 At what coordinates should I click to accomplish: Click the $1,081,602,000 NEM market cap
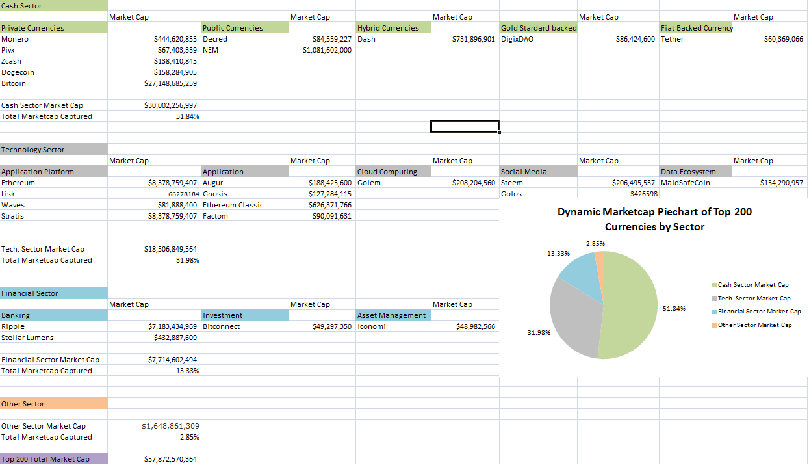click(322, 50)
